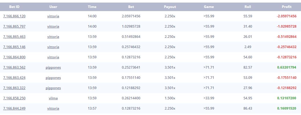Open bet ID 7,166,863,424 link
Viewport: 301px width, 115px height.
pyautogui.click(x=14, y=78)
